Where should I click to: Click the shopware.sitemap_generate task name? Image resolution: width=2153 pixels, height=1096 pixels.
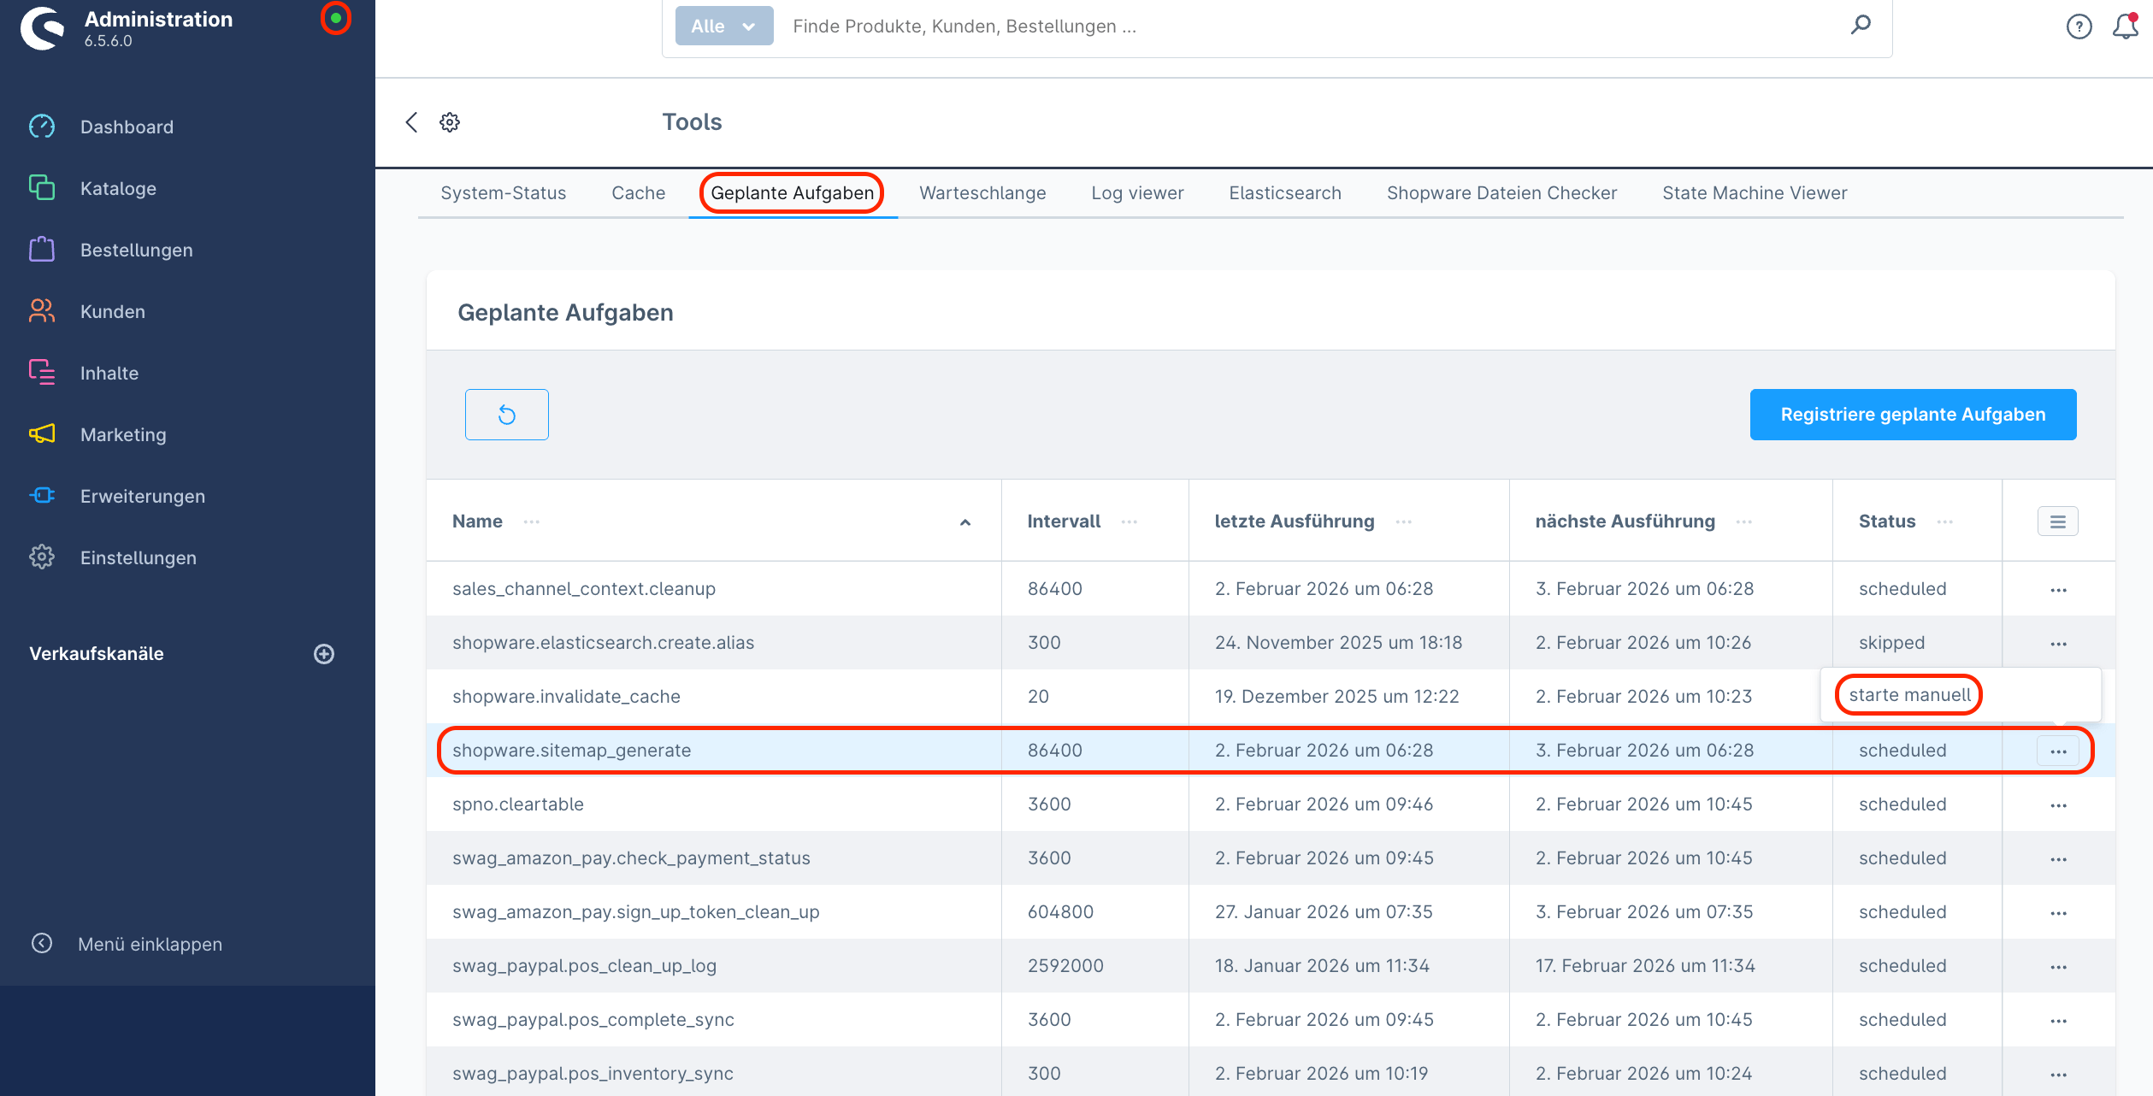tap(572, 751)
